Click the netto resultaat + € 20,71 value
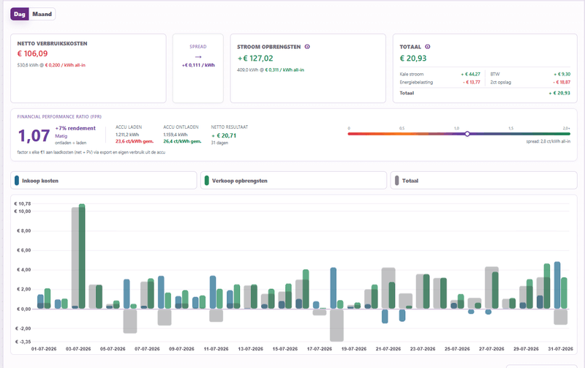 click(224, 136)
